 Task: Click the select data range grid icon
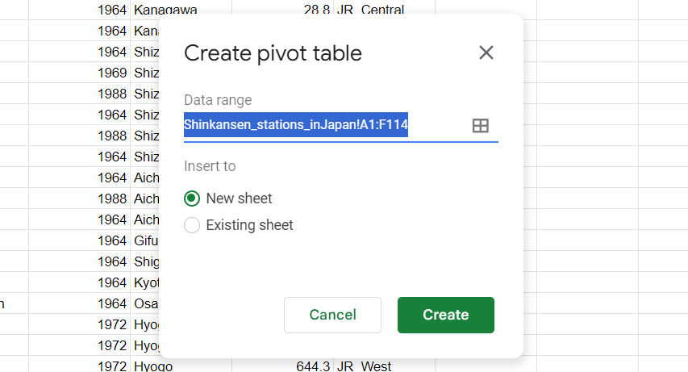tap(481, 126)
